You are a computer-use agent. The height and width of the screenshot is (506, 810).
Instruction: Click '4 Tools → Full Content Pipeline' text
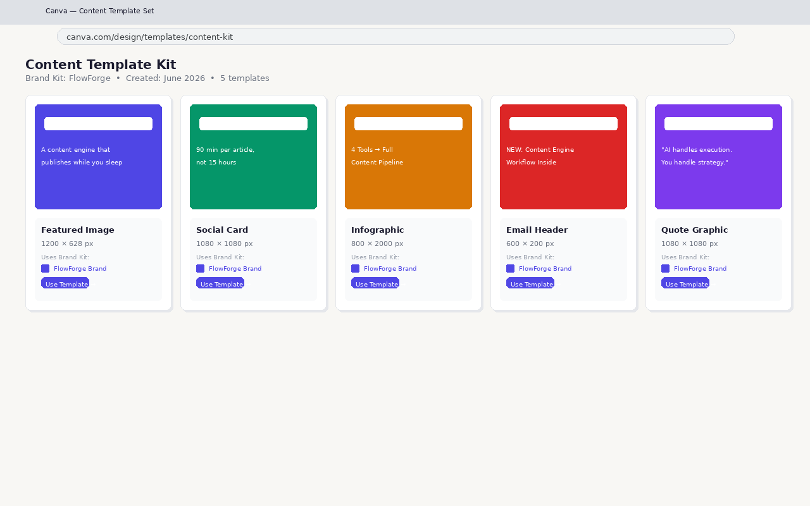(377, 156)
